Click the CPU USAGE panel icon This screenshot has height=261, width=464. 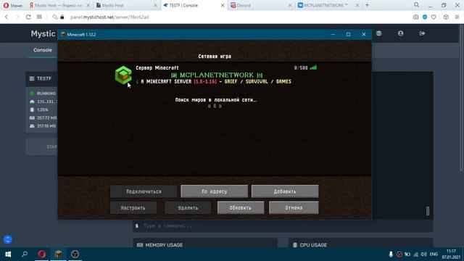pos(295,245)
